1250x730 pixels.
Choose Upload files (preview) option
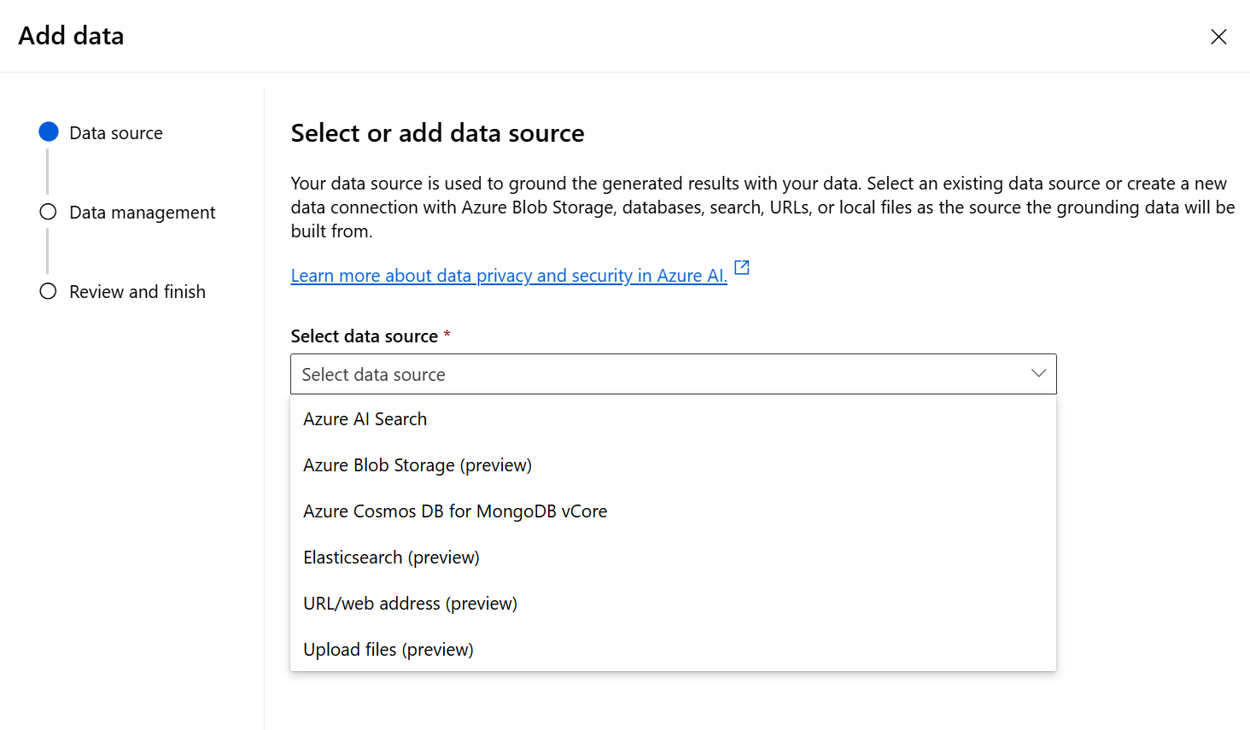pos(673,650)
